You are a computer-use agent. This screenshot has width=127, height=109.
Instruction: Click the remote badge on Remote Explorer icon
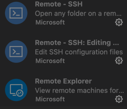[20, 93]
